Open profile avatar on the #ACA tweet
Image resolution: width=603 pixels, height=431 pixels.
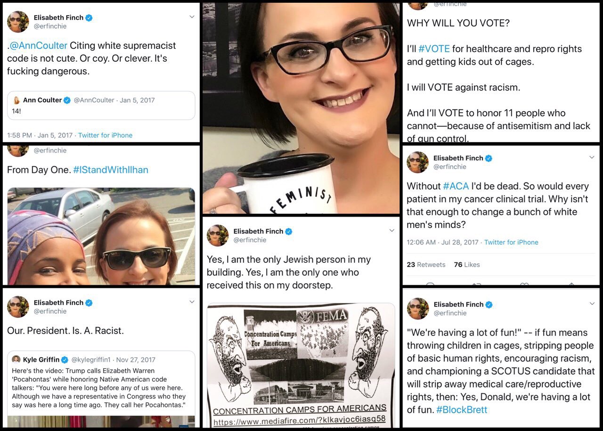pos(417,163)
